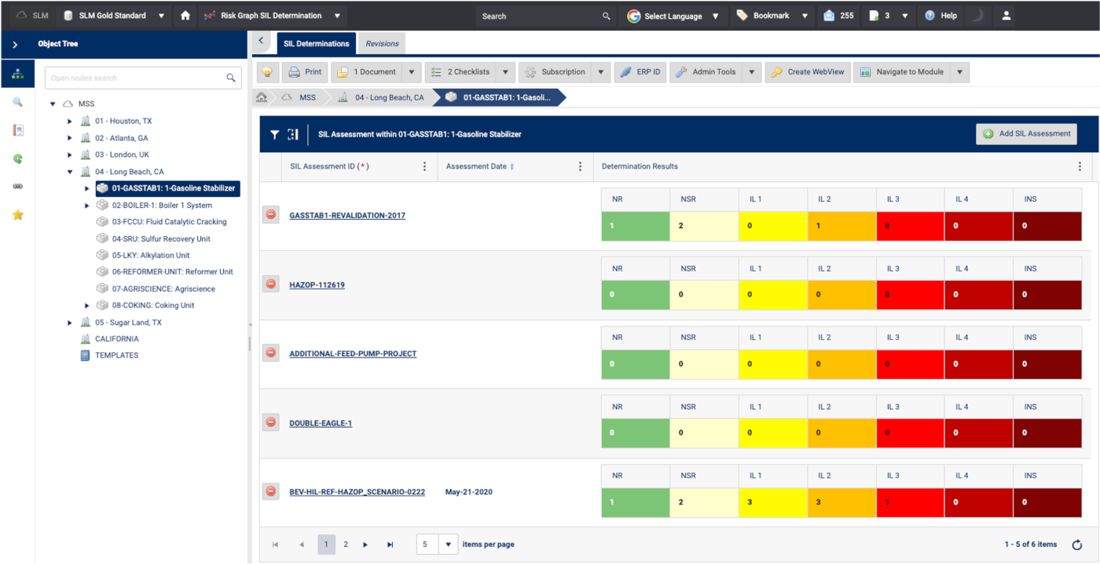1100x564 pixels.
Task: Click the Add SIL Assessment button
Action: [x=1026, y=134]
